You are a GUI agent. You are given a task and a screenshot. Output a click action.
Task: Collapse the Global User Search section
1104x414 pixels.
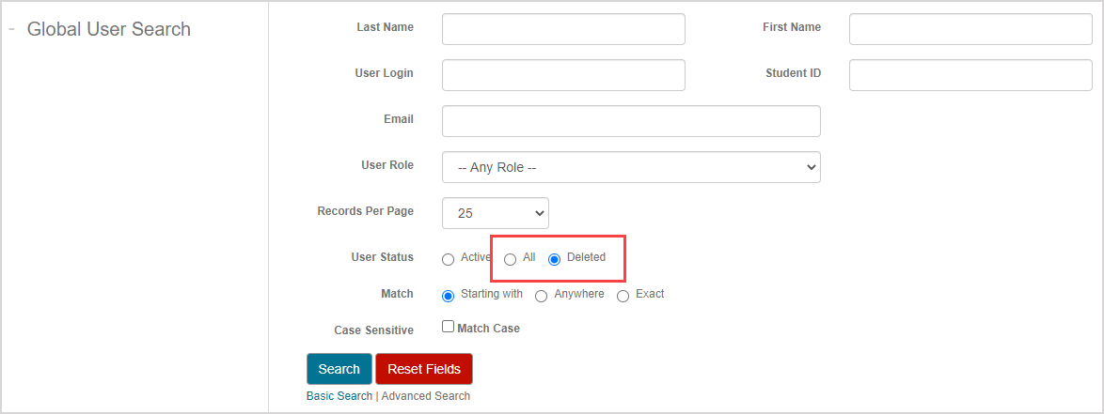click(x=11, y=29)
